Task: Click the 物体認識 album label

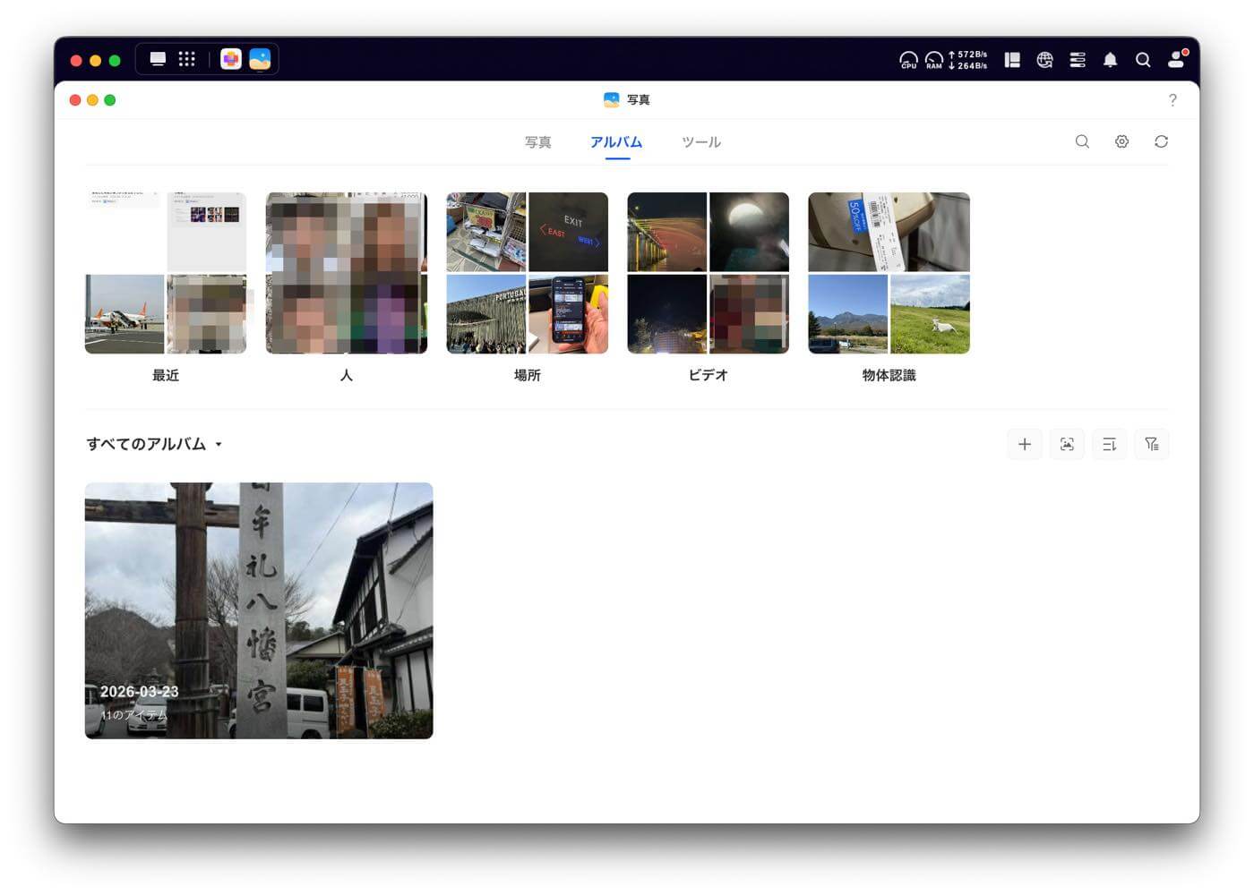Action: (889, 376)
